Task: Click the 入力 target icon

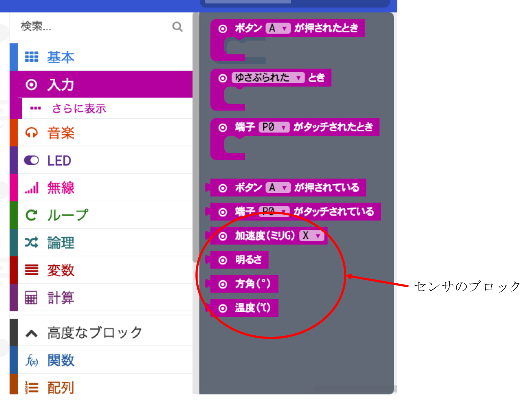Action: pyautogui.click(x=31, y=85)
